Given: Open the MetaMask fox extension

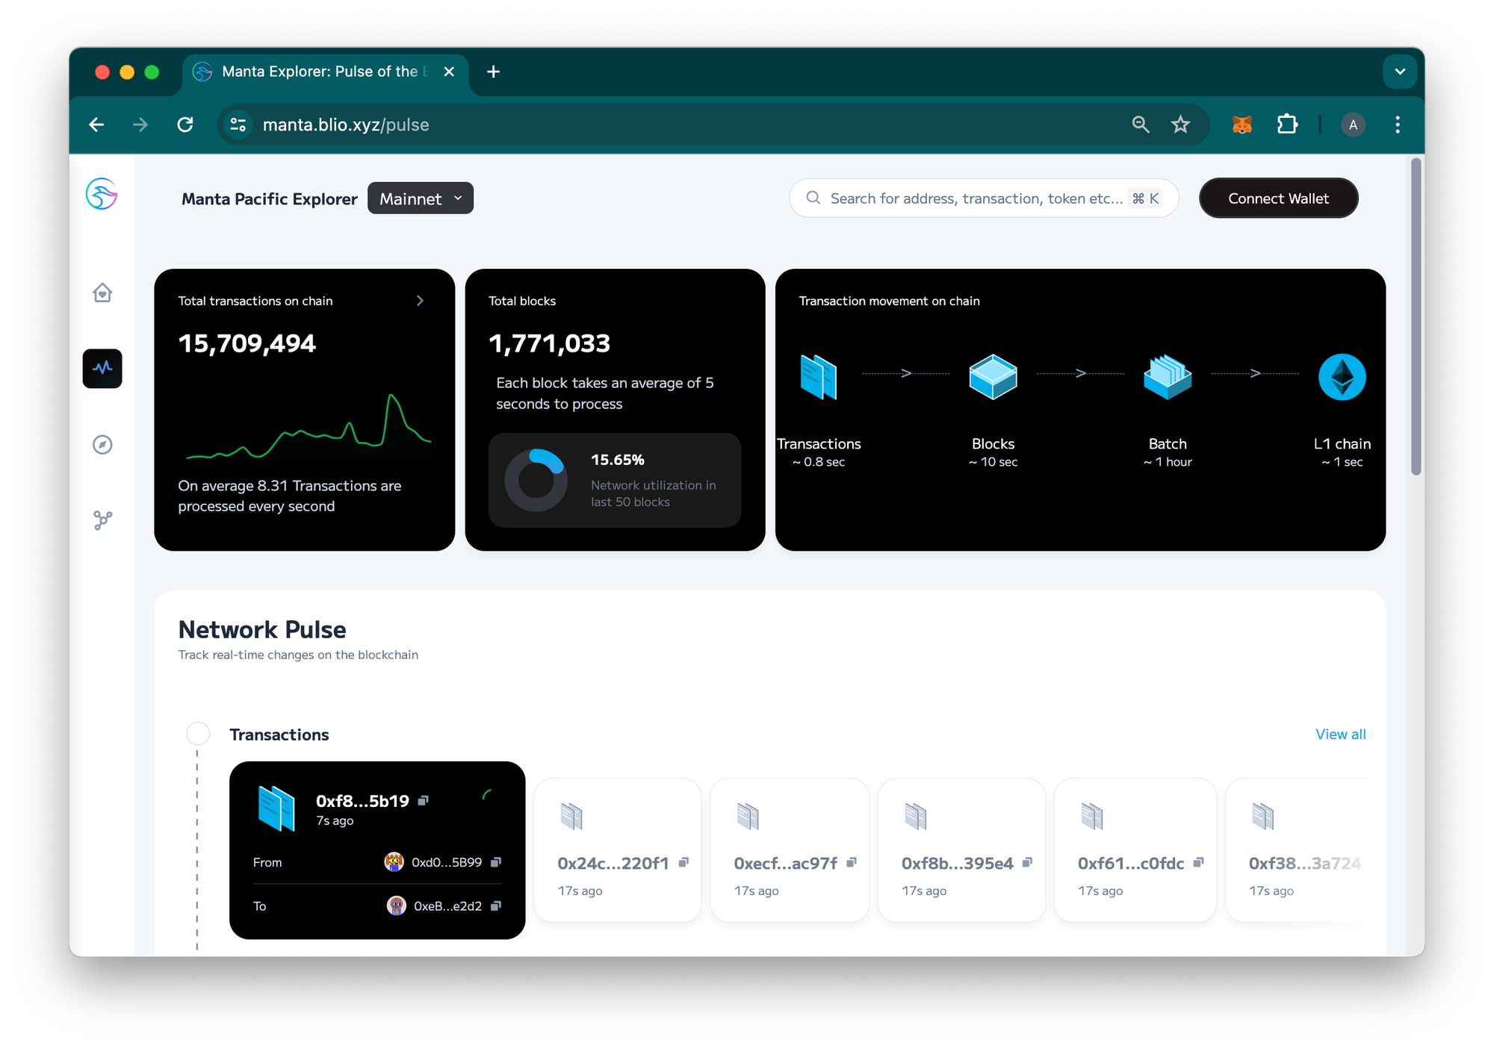Looking at the screenshot, I should (x=1242, y=125).
